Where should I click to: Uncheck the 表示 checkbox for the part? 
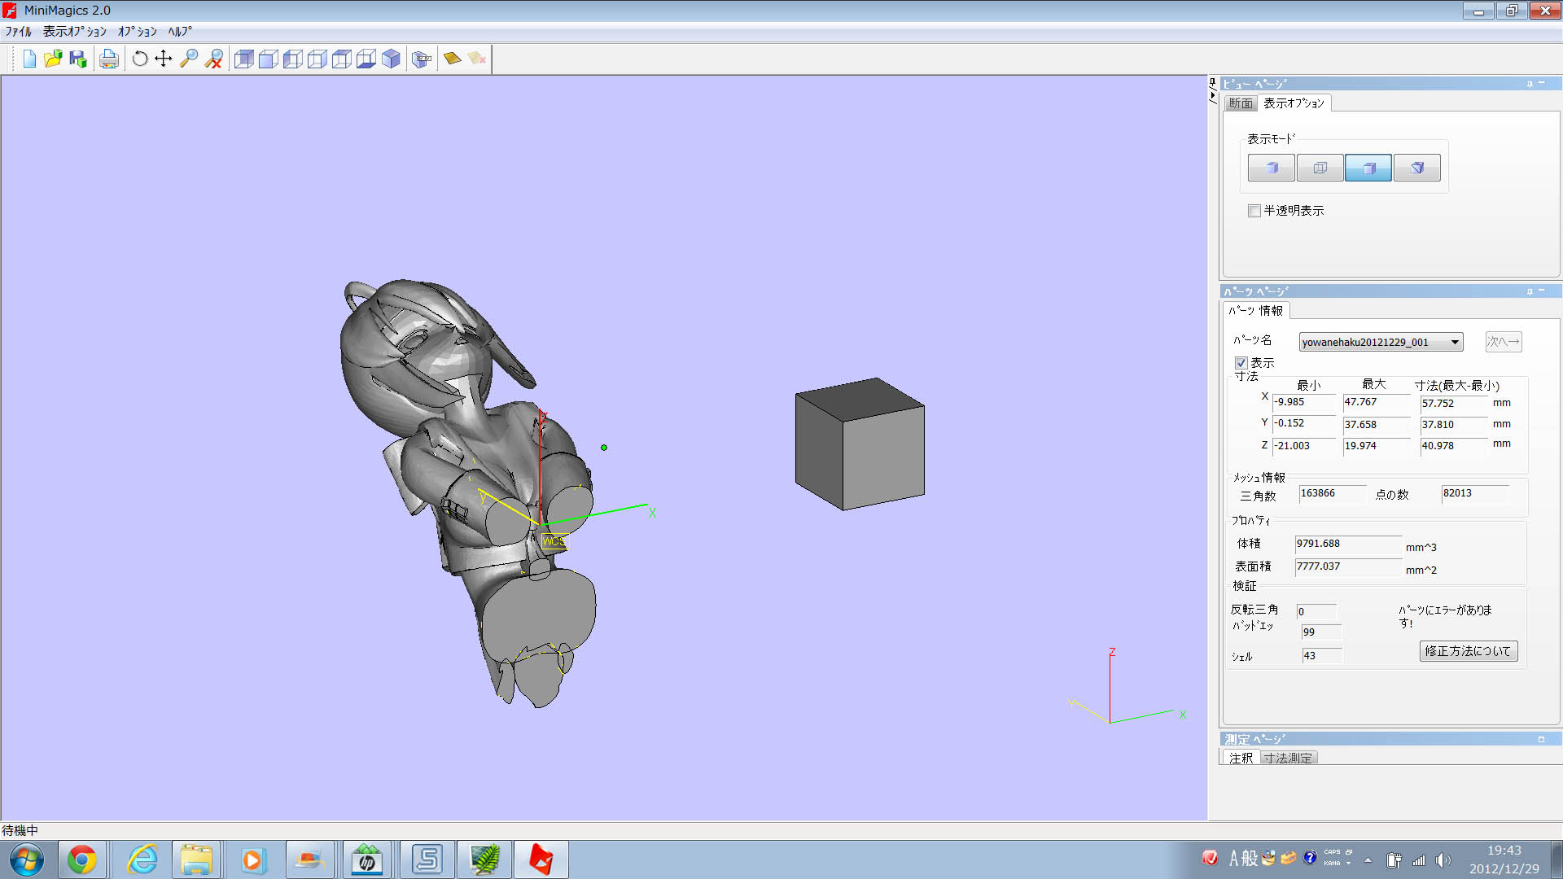click(1241, 363)
